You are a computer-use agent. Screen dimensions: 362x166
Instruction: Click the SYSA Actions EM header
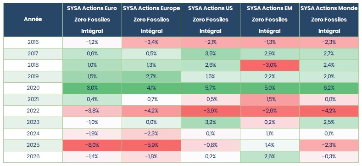(x=270, y=20)
